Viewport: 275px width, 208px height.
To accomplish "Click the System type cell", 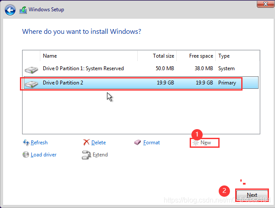I will pyautogui.click(x=226, y=68).
